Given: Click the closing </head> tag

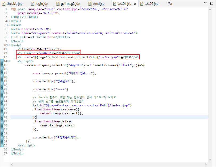Looking at the screenshot, I should click(17, 41).
